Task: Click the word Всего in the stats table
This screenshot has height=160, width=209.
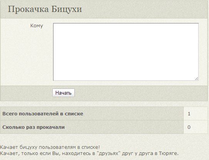Action: click(x=10, y=113)
